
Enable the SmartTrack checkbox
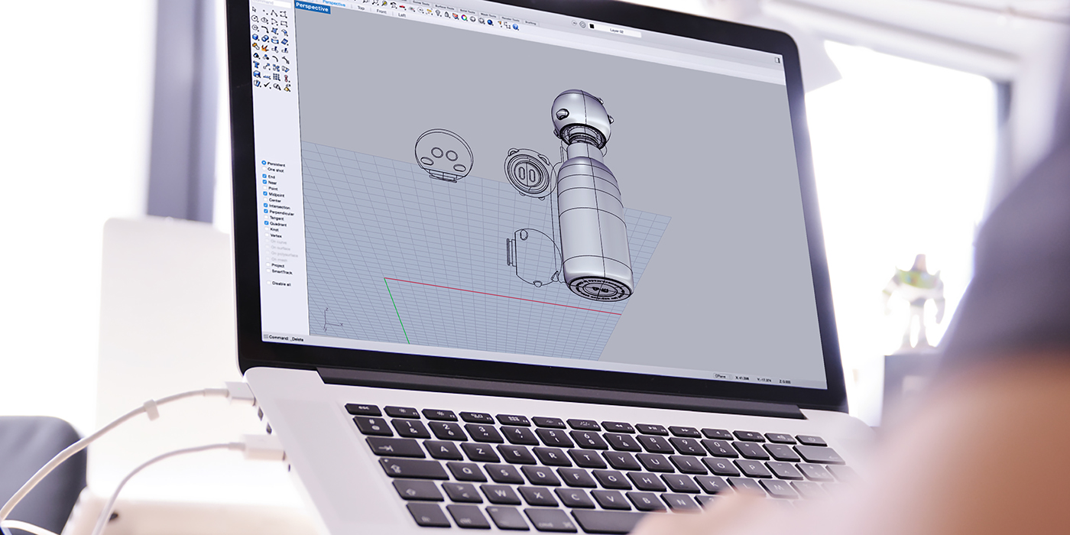tap(268, 271)
